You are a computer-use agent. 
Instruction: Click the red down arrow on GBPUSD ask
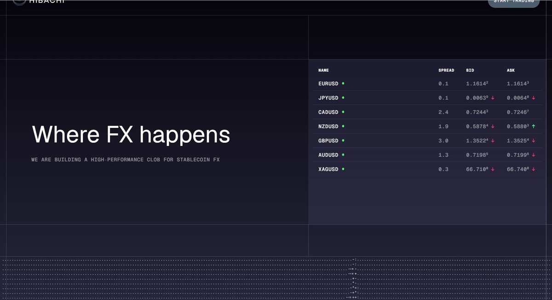click(534, 141)
